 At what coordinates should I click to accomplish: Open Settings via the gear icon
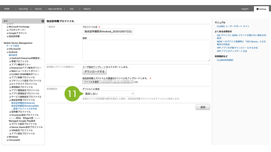[258, 9]
